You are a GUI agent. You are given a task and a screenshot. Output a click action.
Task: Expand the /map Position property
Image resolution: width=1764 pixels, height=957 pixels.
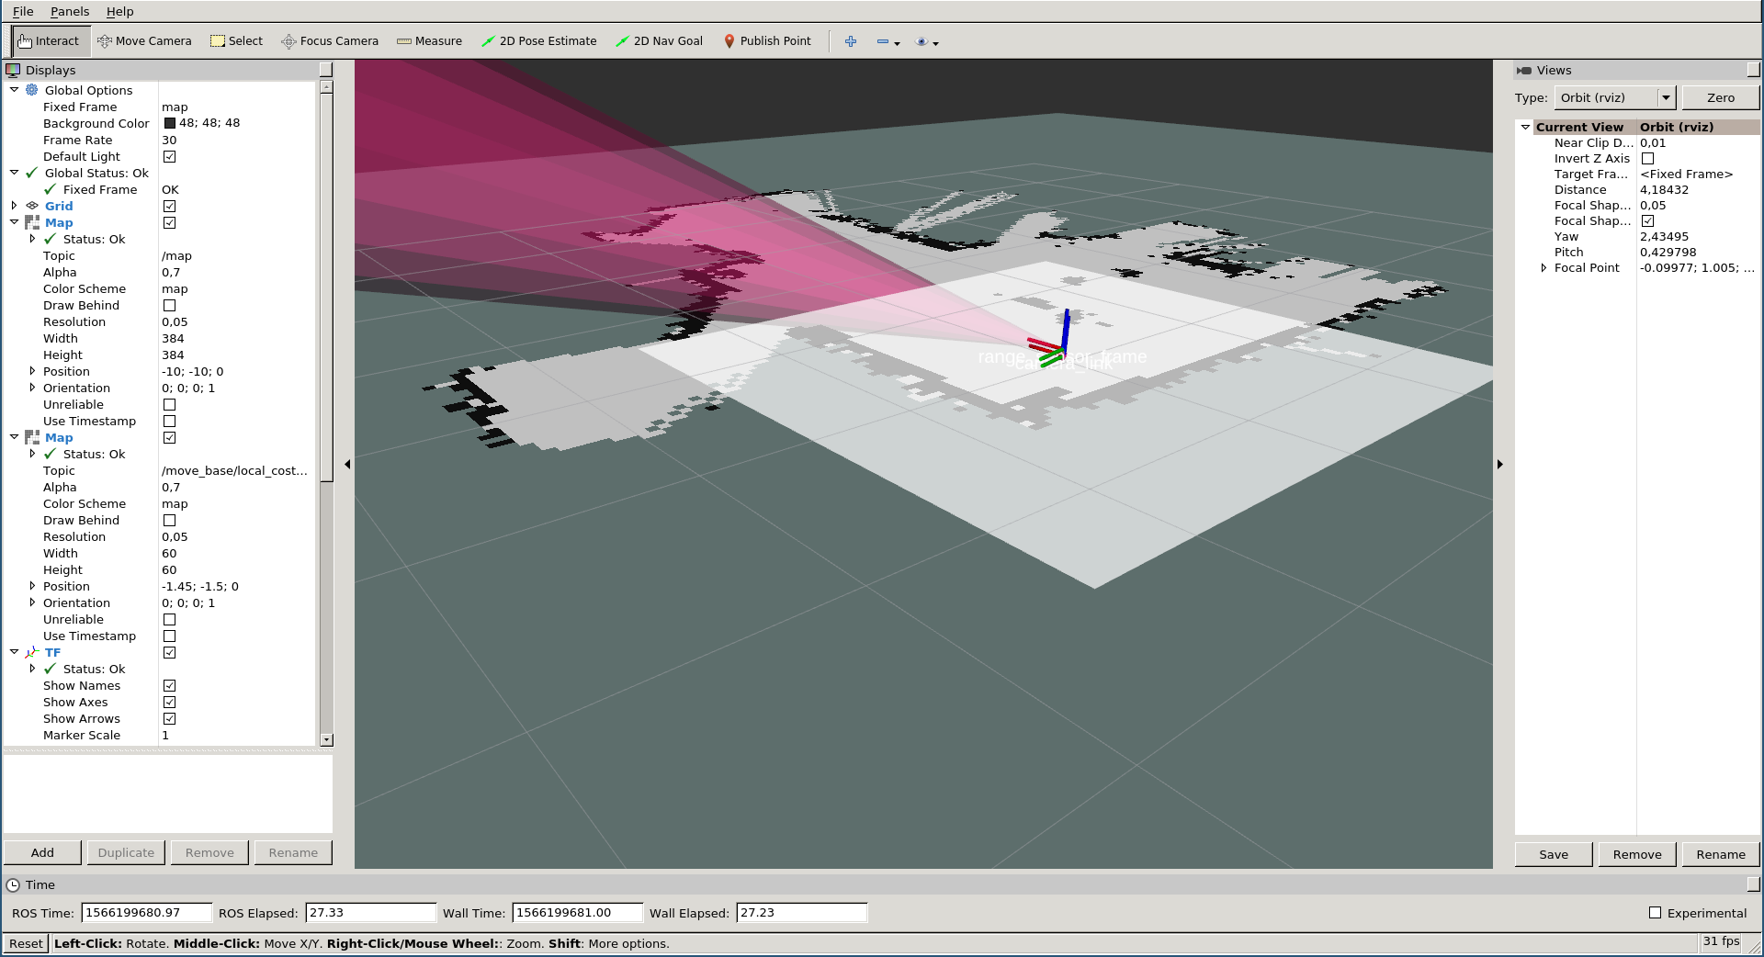(x=32, y=371)
